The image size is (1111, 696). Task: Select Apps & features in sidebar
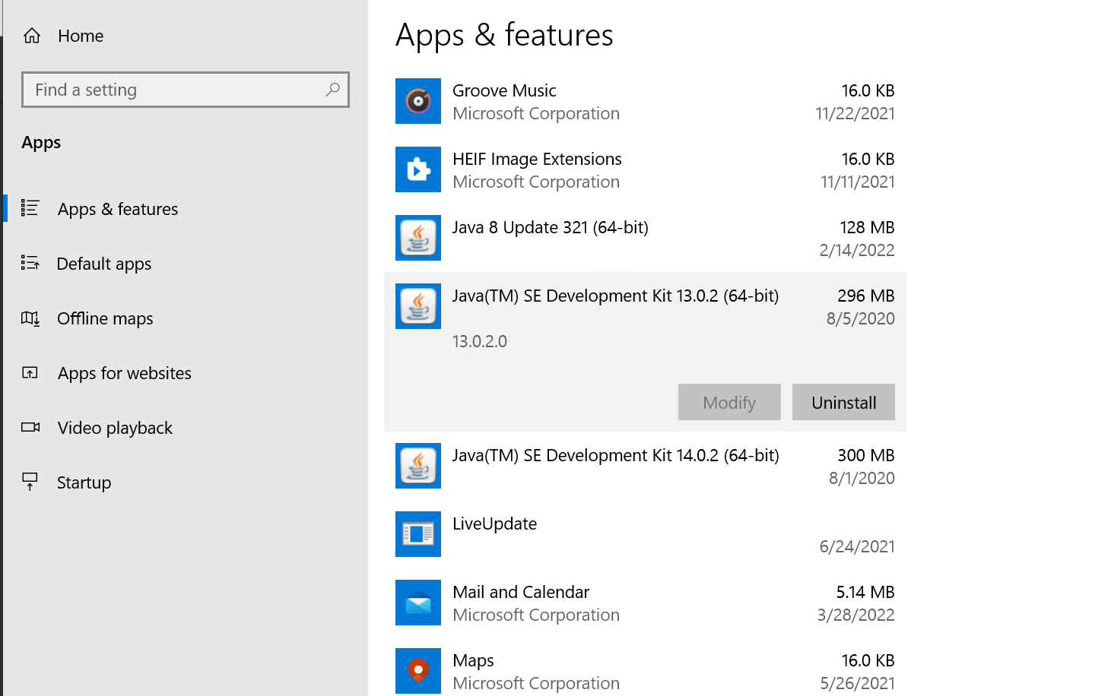[118, 209]
